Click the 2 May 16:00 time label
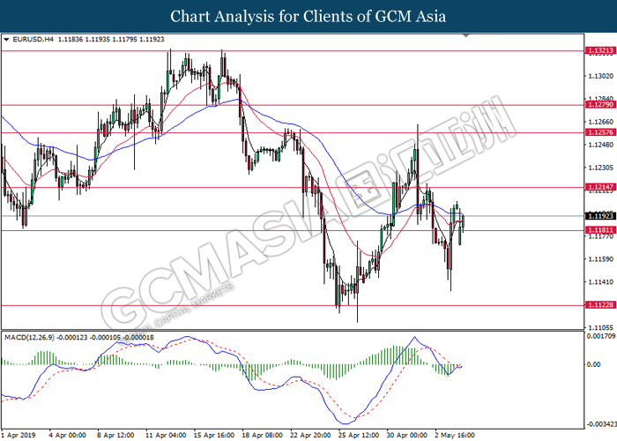The image size is (617, 441). (x=455, y=435)
